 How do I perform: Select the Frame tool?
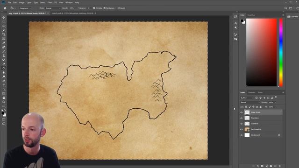[x=4, y=39]
